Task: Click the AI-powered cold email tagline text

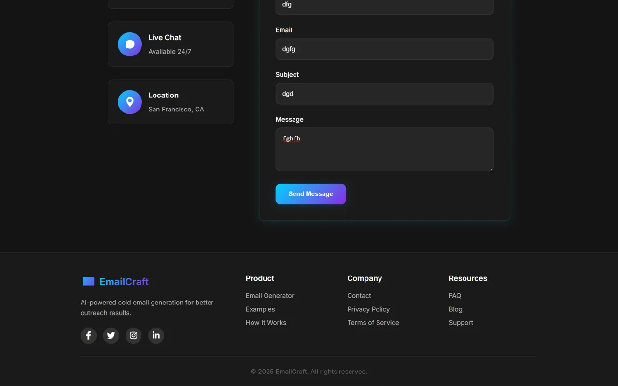Action: [147, 308]
